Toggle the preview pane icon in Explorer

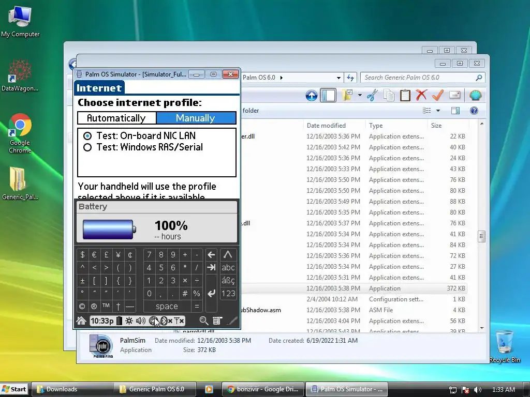click(455, 111)
